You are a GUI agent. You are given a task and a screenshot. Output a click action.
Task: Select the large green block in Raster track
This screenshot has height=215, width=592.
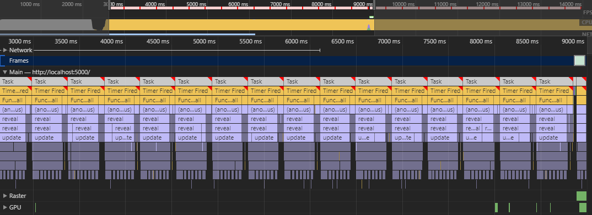(x=581, y=196)
